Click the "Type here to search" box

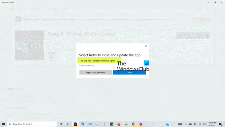tap(32, 124)
